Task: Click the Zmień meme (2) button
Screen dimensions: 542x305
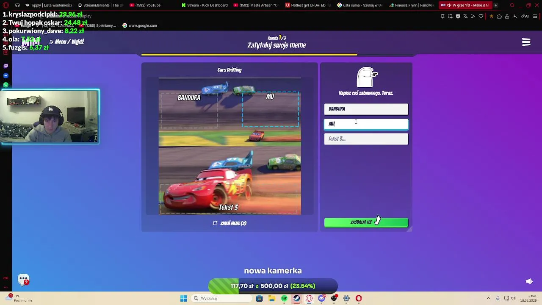Action: [x=230, y=223]
